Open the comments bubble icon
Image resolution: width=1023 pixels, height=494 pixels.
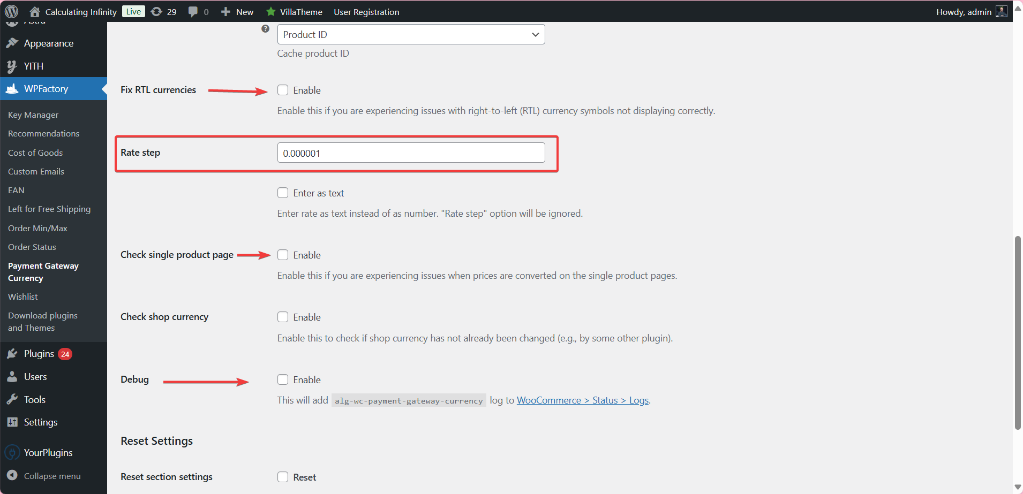(193, 11)
